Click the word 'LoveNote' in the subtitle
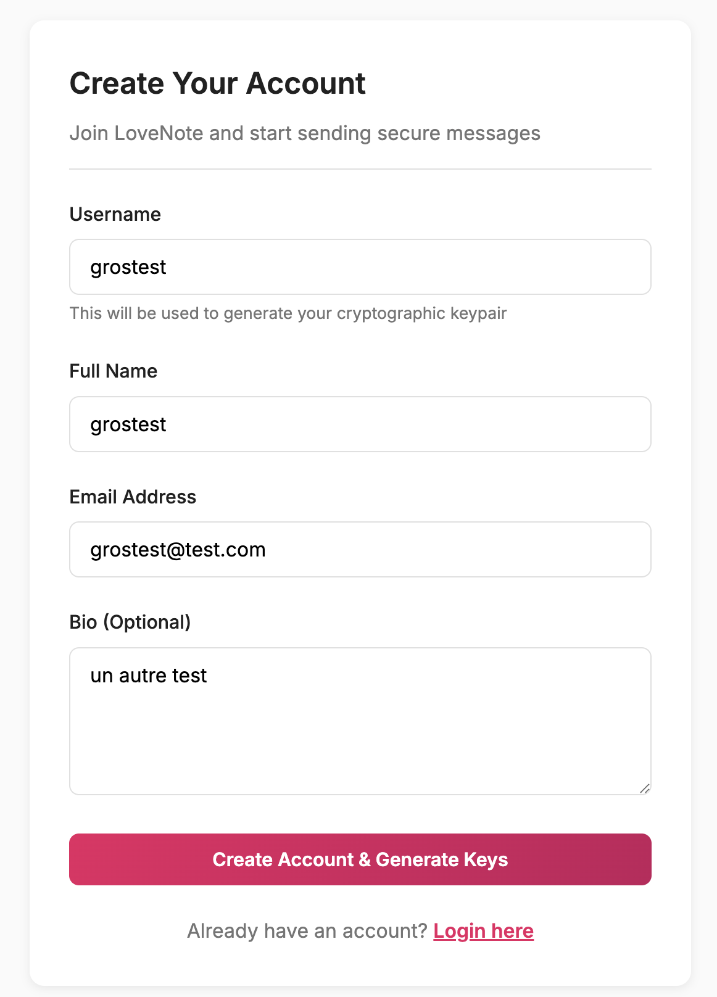This screenshot has height=997, width=717. coord(159,133)
